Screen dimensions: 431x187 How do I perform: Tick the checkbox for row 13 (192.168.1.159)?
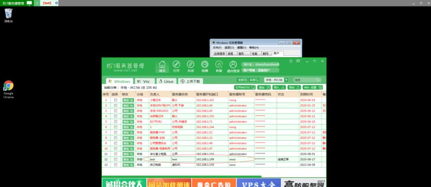pyautogui.click(x=116, y=165)
